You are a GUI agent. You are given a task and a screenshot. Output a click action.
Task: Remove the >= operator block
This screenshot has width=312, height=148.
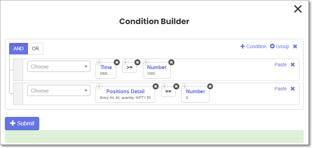coord(137,62)
